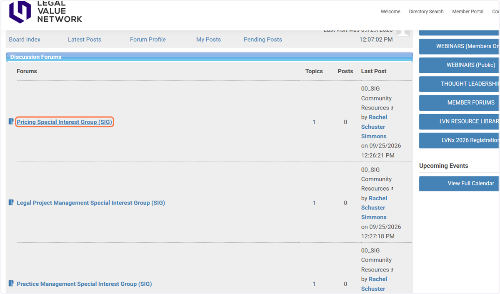Click forum icon beside Legal Project Management SIG
The image size is (500, 294).
tap(11, 202)
